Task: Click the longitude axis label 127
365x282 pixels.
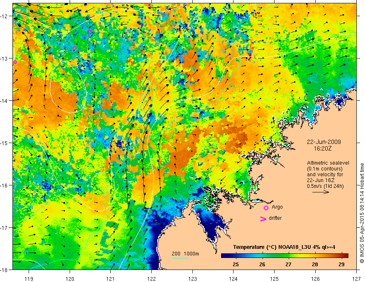Action: click(356, 279)
